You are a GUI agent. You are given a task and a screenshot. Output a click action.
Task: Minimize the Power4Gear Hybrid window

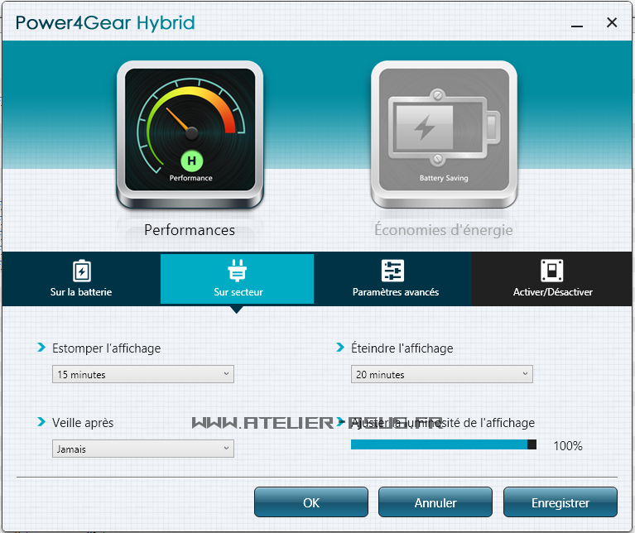(x=578, y=22)
